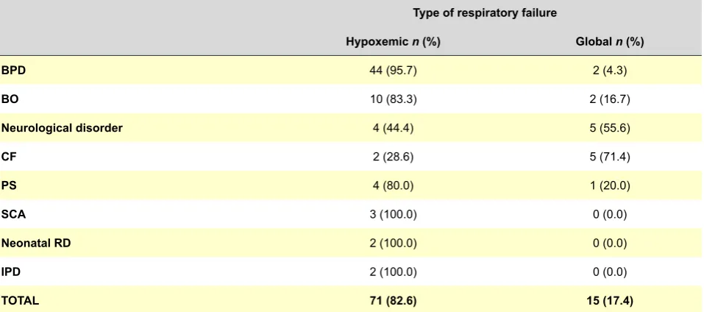704x312 pixels.
Task: Select the '3 (100.0)' cell in SCA row
Action: coord(393,214)
